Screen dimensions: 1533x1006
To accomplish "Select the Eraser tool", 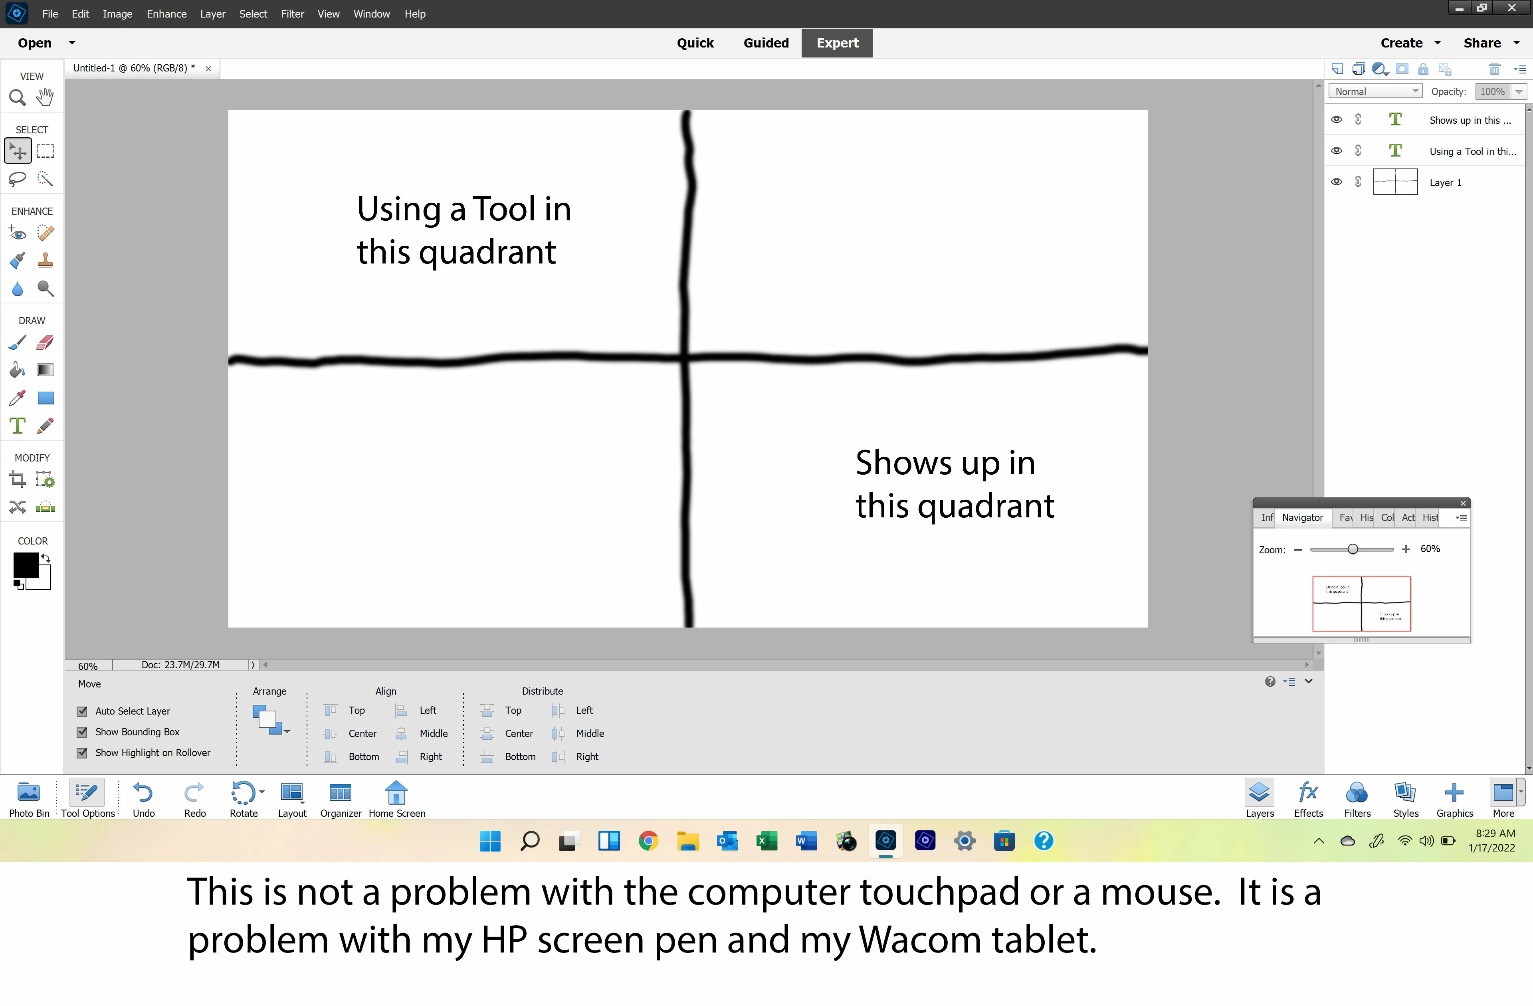I will [x=45, y=342].
